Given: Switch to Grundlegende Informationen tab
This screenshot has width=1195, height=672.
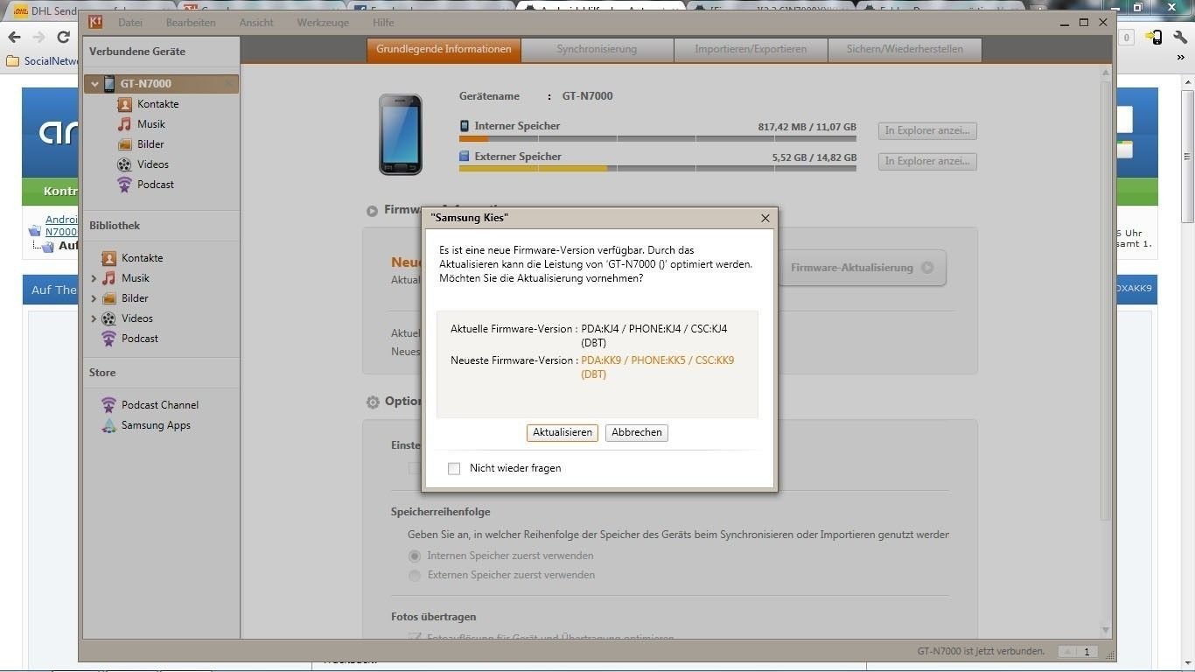Looking at the screenshot, I should (x=444, y=50).
